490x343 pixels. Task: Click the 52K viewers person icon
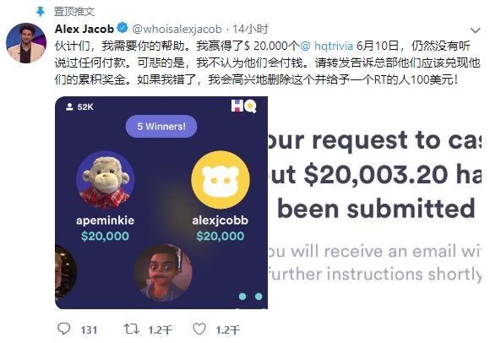pos(69,106)
